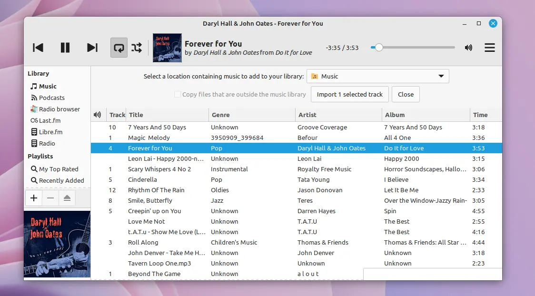Skip to the previous track

(38, 48)
